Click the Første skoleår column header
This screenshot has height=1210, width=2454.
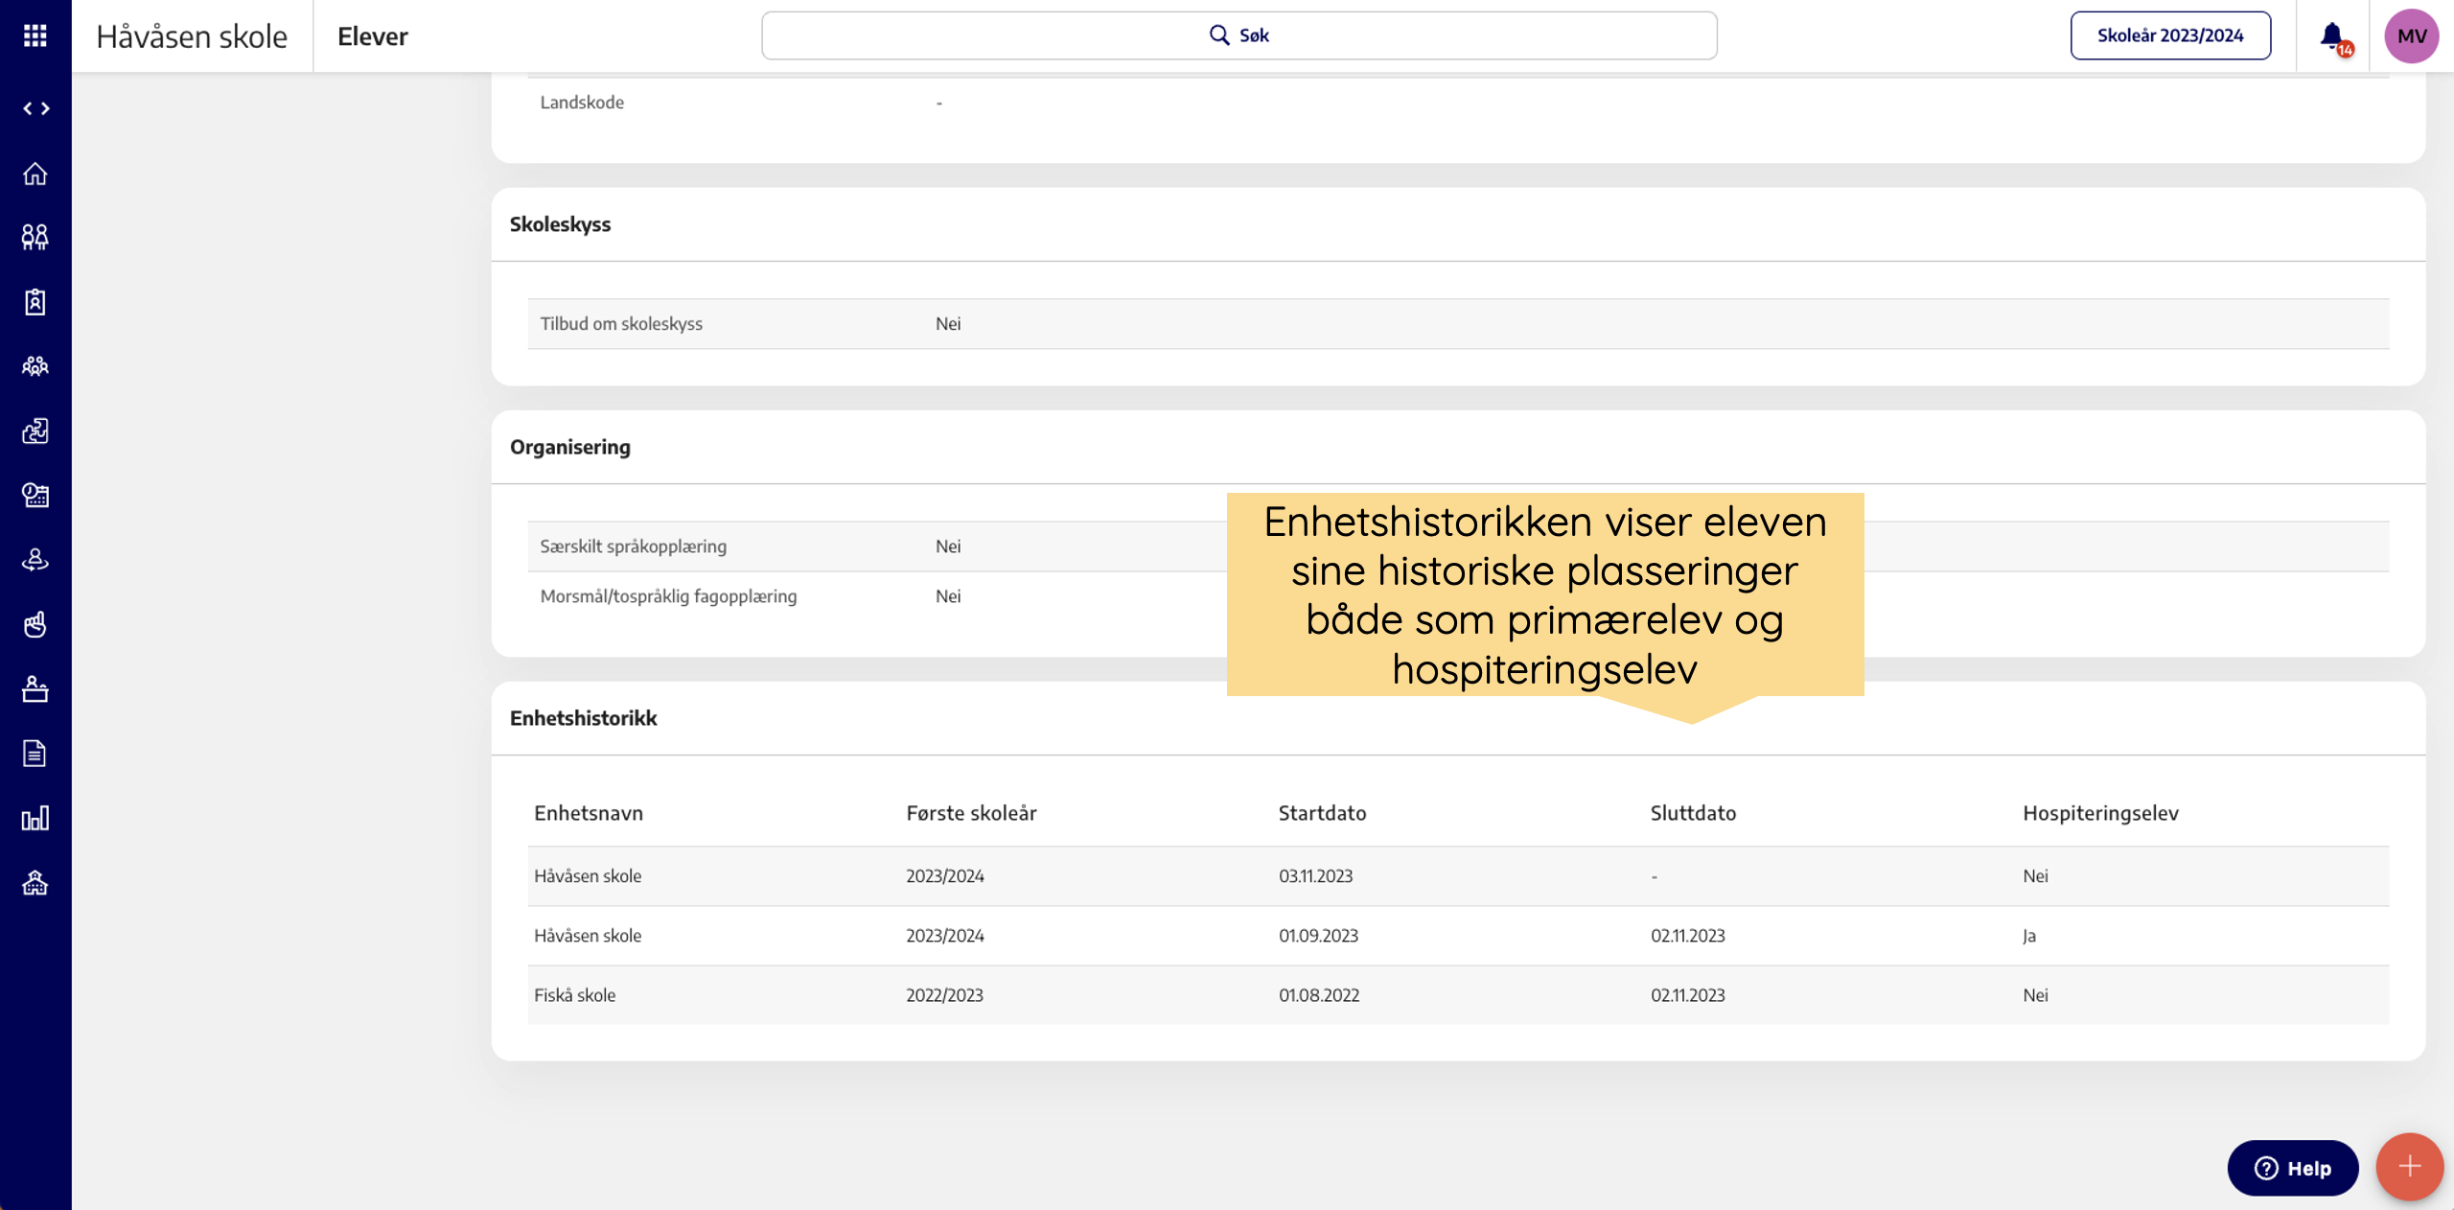971,813
